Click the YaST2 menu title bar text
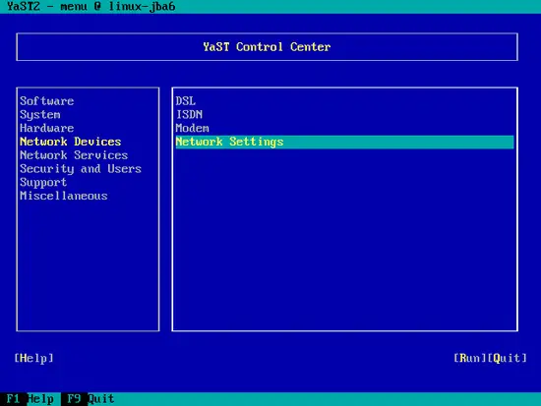The height and width of the screenshot is (406, 541). point(90,7)
